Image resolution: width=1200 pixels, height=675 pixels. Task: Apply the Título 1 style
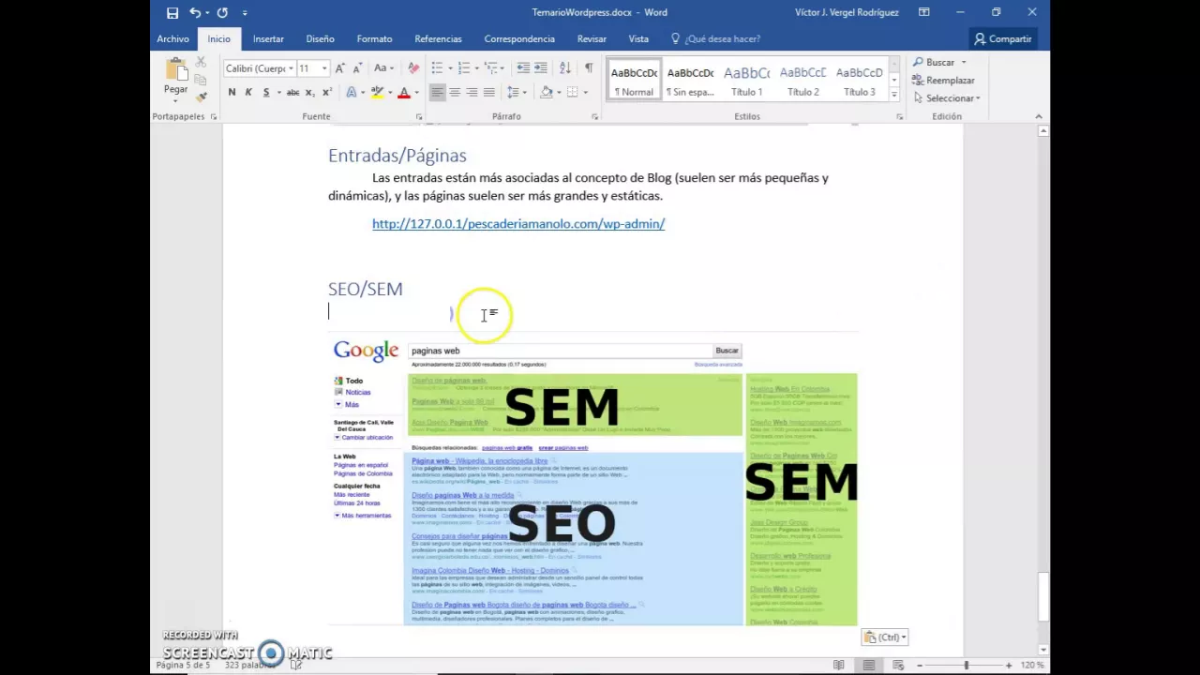(747, 82)
